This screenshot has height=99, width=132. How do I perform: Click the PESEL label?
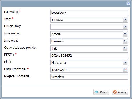[9, 55]
